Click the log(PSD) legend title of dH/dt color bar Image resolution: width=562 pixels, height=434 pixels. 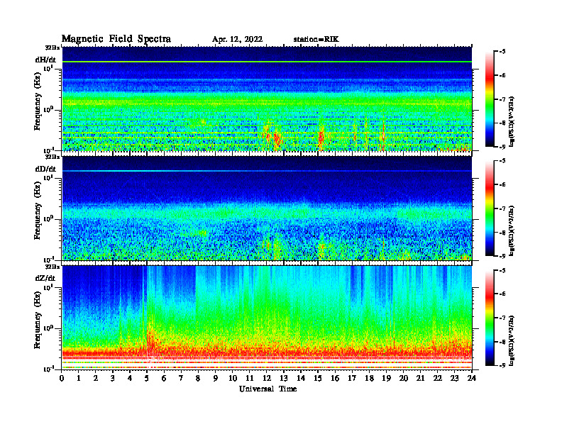(512, 121)
